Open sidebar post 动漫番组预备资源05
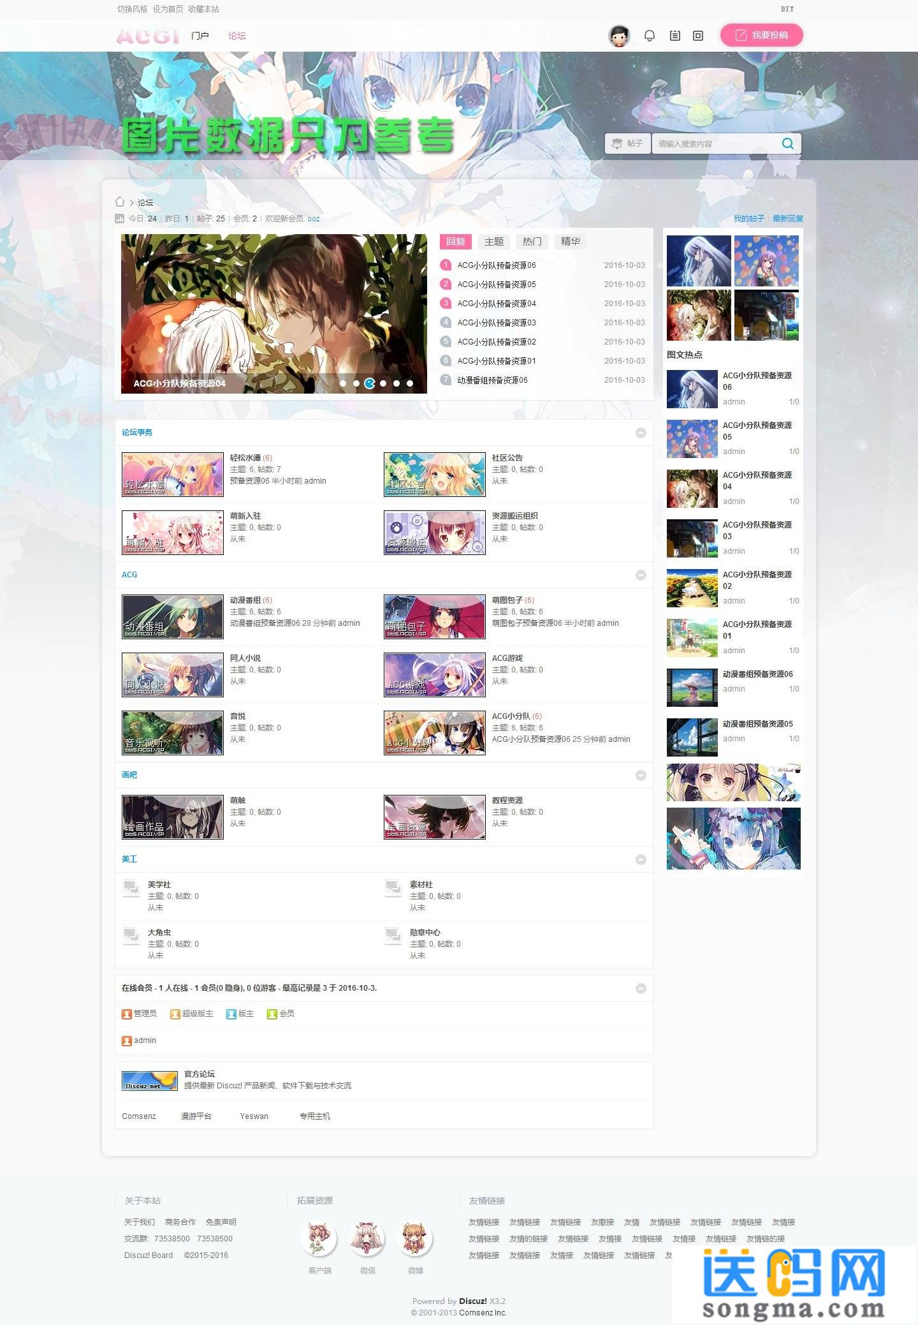918x1325 pixels. point(758,724)
